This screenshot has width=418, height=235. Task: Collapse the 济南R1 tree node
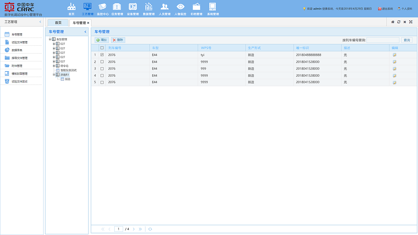point(54,75)
